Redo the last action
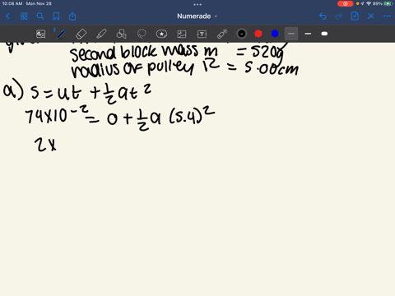This screenshot has width=395, height=296. point(339,16)
